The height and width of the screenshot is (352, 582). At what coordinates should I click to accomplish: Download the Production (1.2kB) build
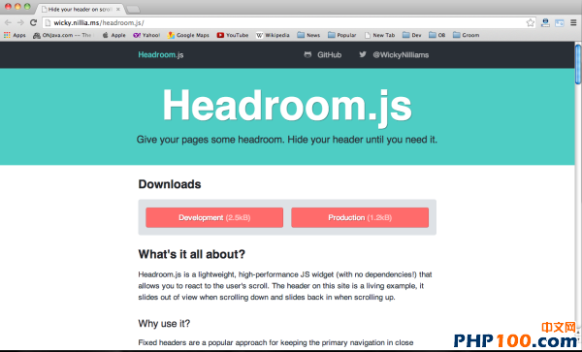point(360,217)
